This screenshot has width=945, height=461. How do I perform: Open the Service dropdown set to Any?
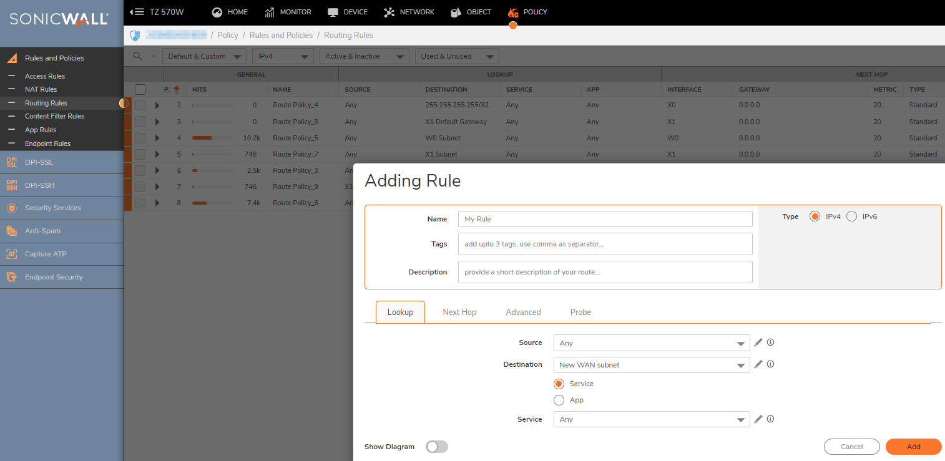pos(652,419)
